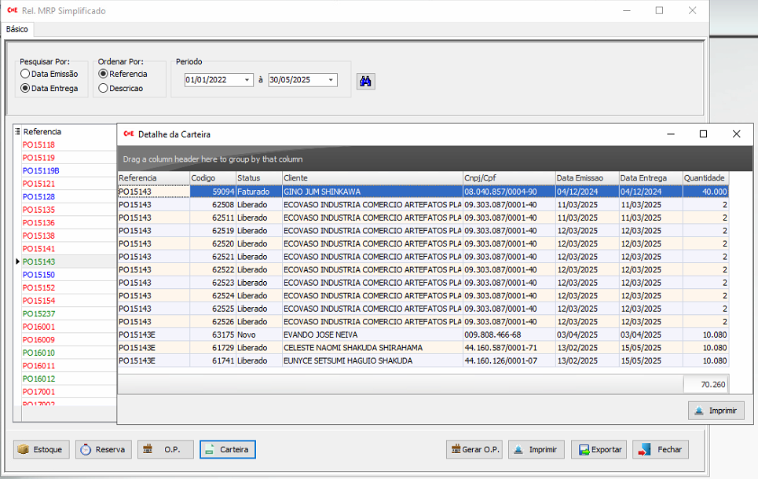Click Gerar O.P. button
This screenshot has width=758, height=479.
(474, 450)
